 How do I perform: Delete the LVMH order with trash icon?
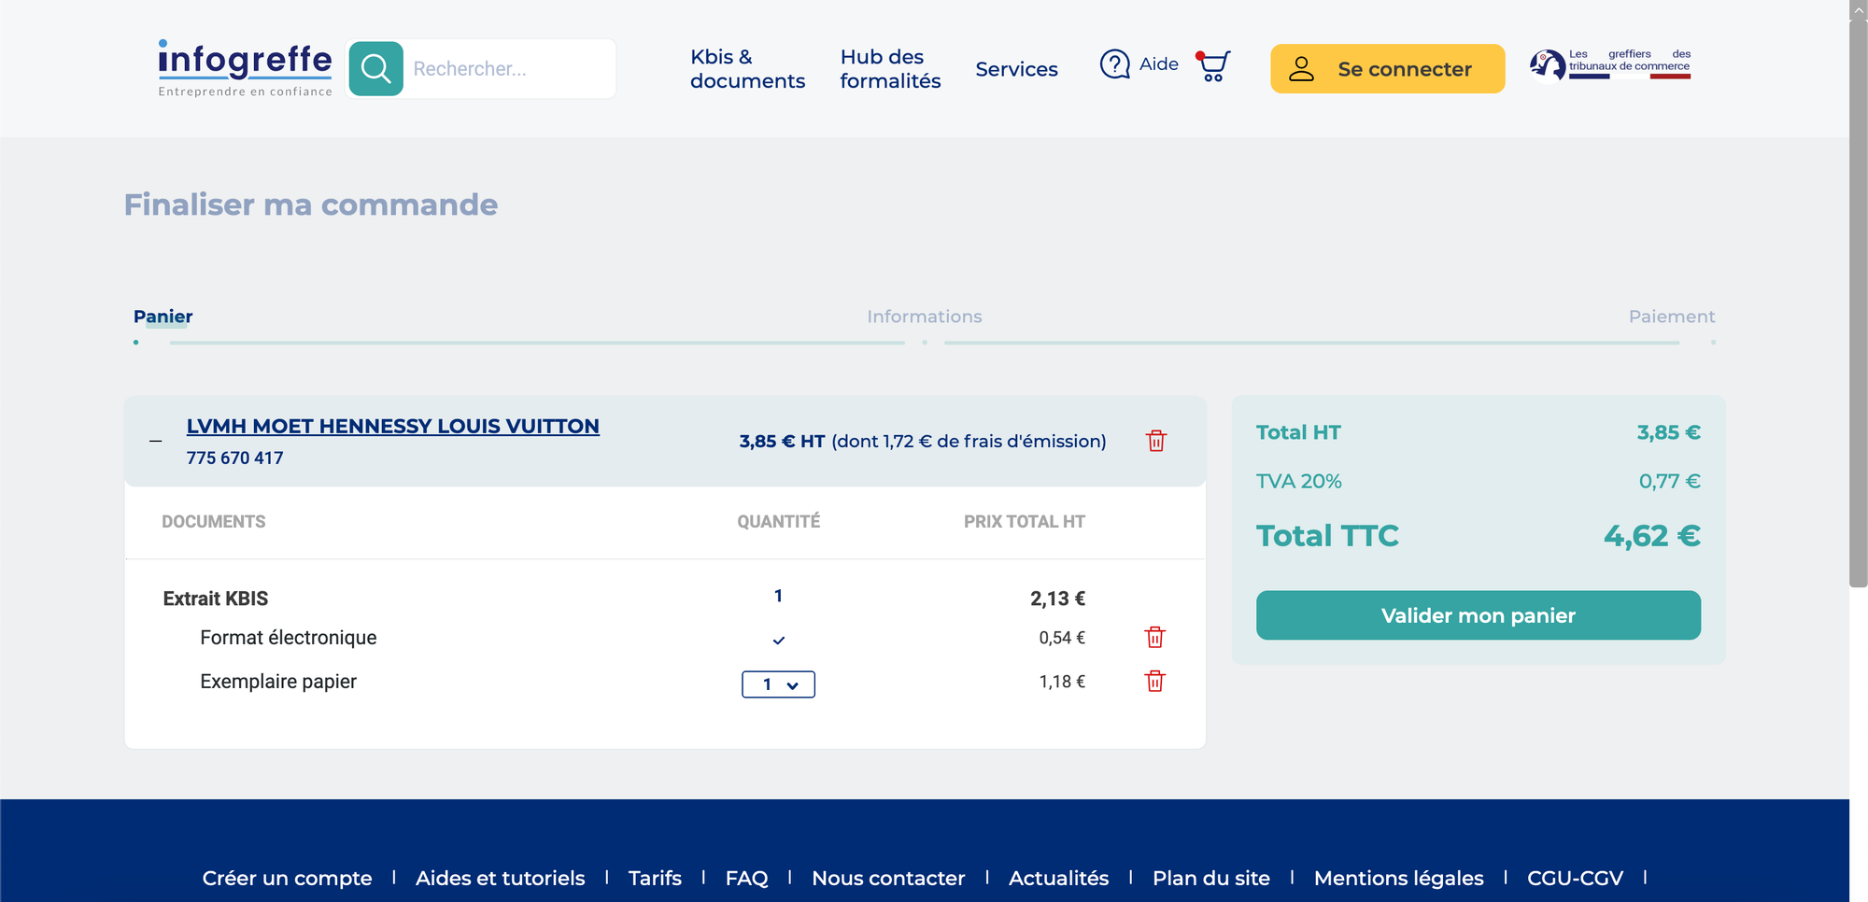click(1156, 441)
